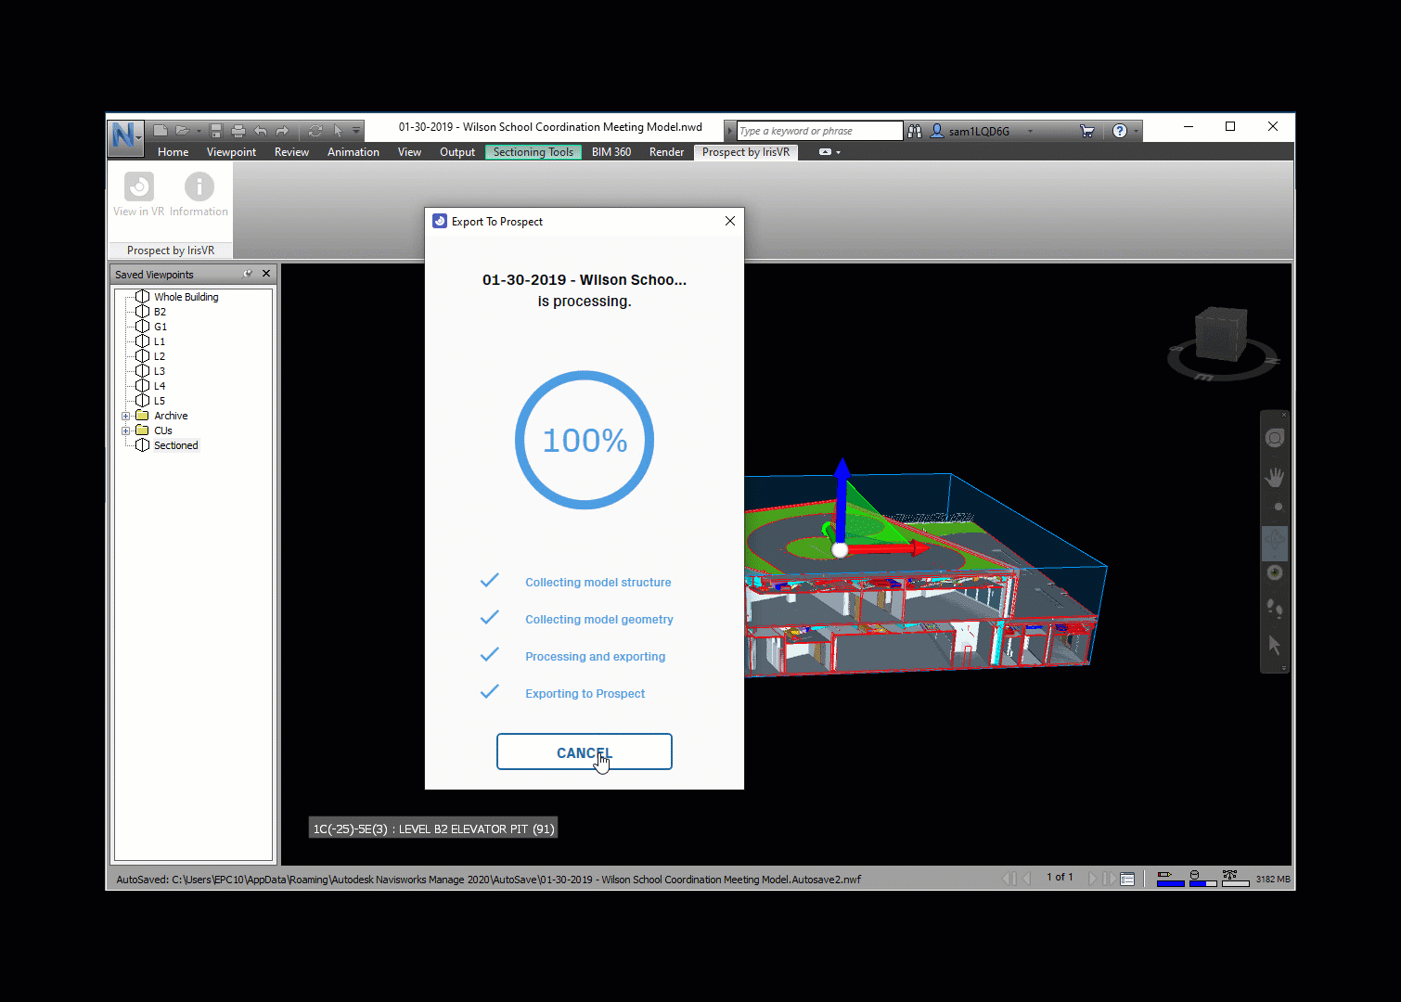Click the Help question mark icon

point(1120,131)
